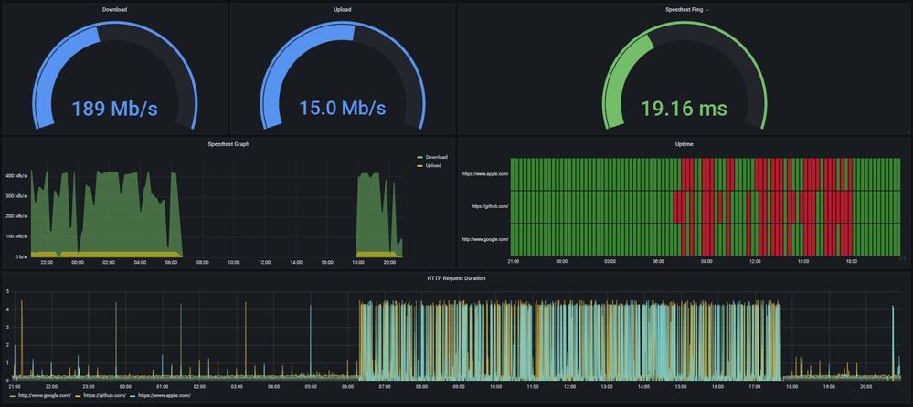Viewport: 913px width, 407px height.
Task: Click the 300 Mb/s axis label in Speedtest Graph
Action: pyautogui.click(x=16, y=195)
